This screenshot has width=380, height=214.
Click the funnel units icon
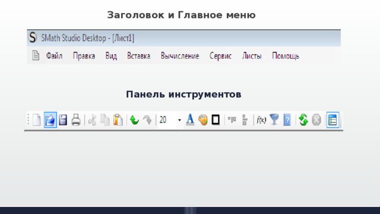274,119
